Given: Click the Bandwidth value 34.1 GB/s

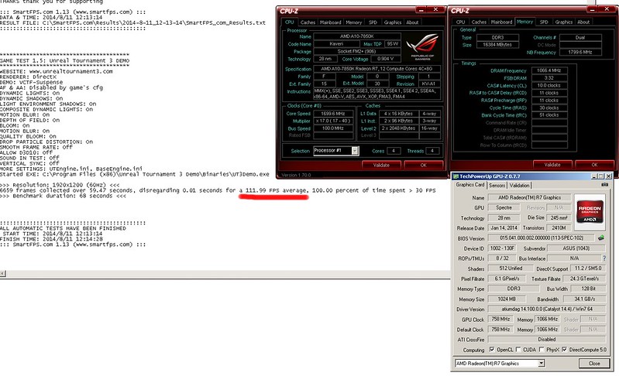Looking at the screenshot, I should (585, 299).
